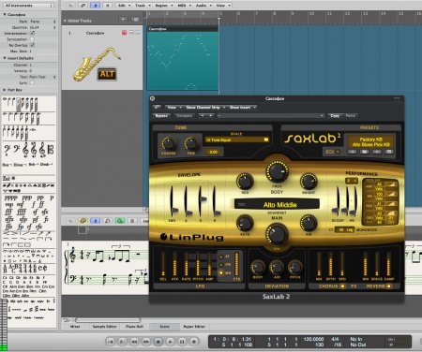
Task: Click the duplicate track button beside Global Tracks
Action: pyautogui.click(x=135, y=20)
